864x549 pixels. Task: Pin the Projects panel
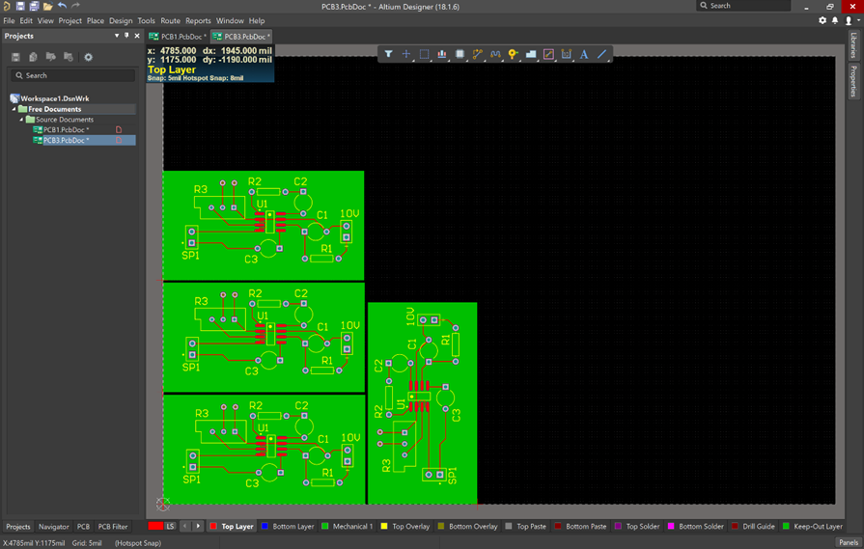pyautogui.click(x=126, y=36)
